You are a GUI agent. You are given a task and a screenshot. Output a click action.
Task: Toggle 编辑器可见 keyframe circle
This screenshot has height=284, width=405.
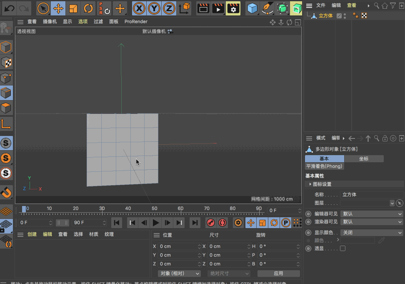point(308,214)
